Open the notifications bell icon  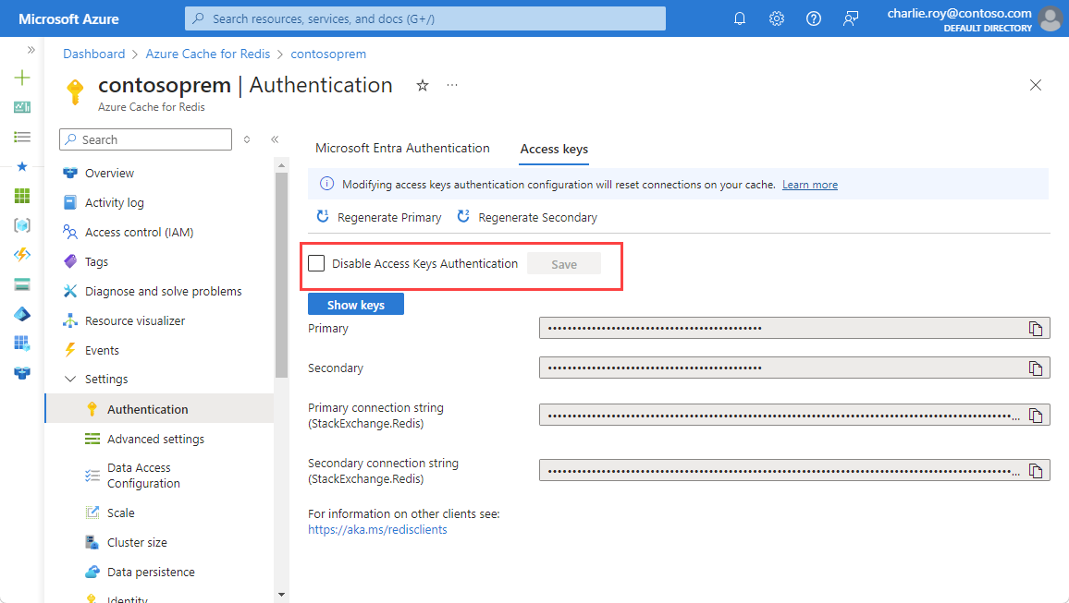[739, 18]
